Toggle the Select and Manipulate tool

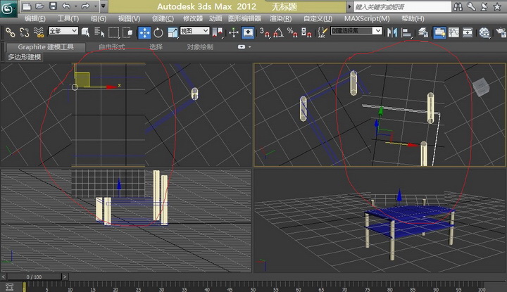coord(234,32)
